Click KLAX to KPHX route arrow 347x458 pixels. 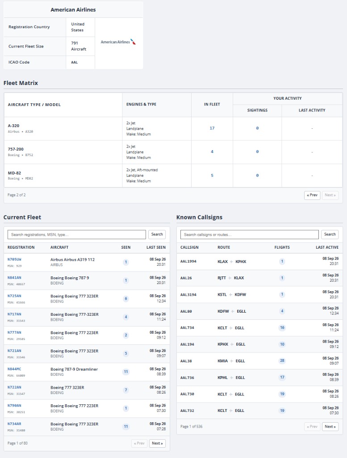[231, 262]
